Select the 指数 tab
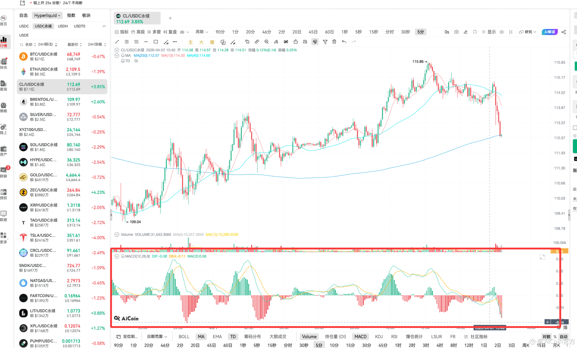Image resolution: width=577 pixels, height=348 pixels. pos(71,15)
